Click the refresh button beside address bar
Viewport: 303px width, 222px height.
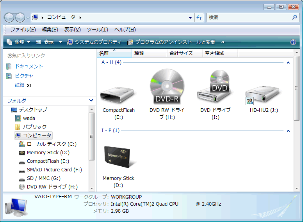(x=200, y=18)
